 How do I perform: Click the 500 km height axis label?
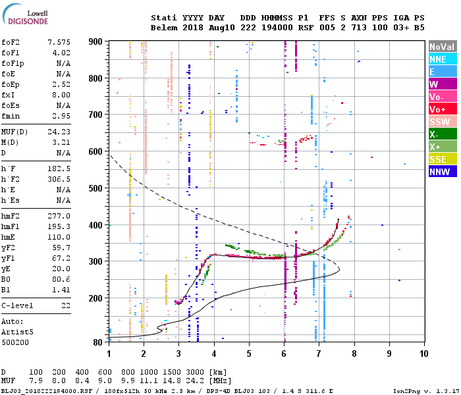pos(95,188)
